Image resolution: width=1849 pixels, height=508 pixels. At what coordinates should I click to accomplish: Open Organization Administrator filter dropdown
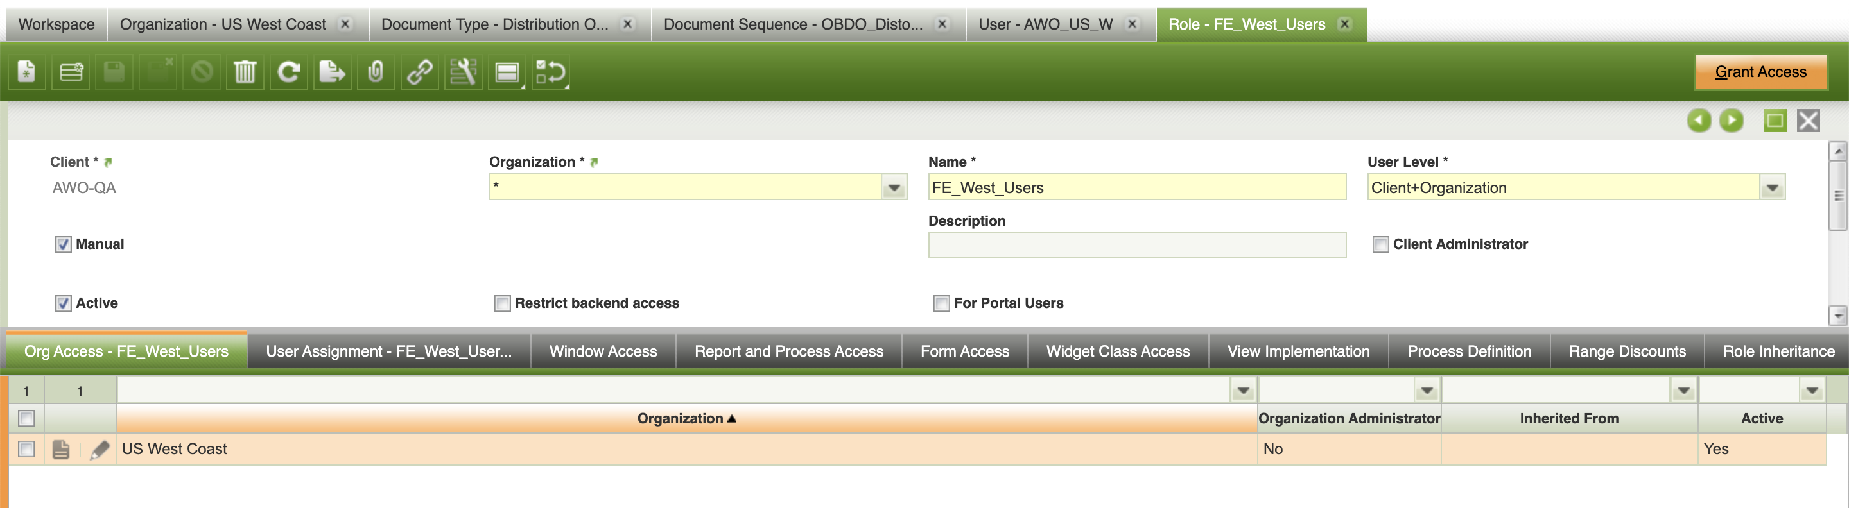pyautogui.click(x=1427, y=391)
